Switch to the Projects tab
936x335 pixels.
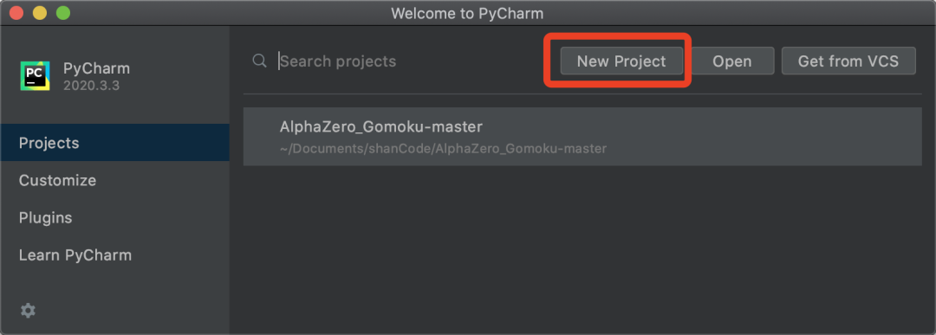[x=114, y=143]
